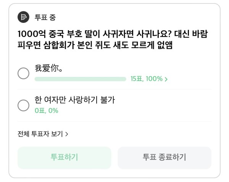Viewport: 229px width, 182px height.
Task: Click the 투표하기 button
Action: pyautogui.click(x=64, y=158)
